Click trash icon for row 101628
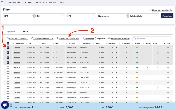The image size is (176, 110). tap(168, 88)
